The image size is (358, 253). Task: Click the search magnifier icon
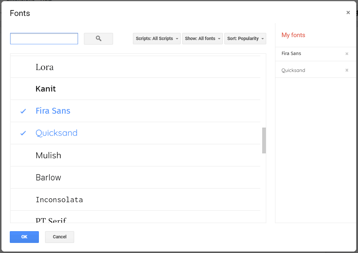tap(98, 38)
